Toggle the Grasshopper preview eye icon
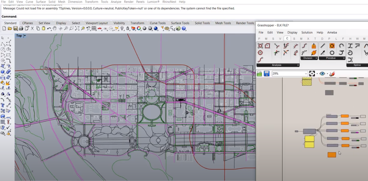This screenshot has height=181, width=368. [322, 74]
